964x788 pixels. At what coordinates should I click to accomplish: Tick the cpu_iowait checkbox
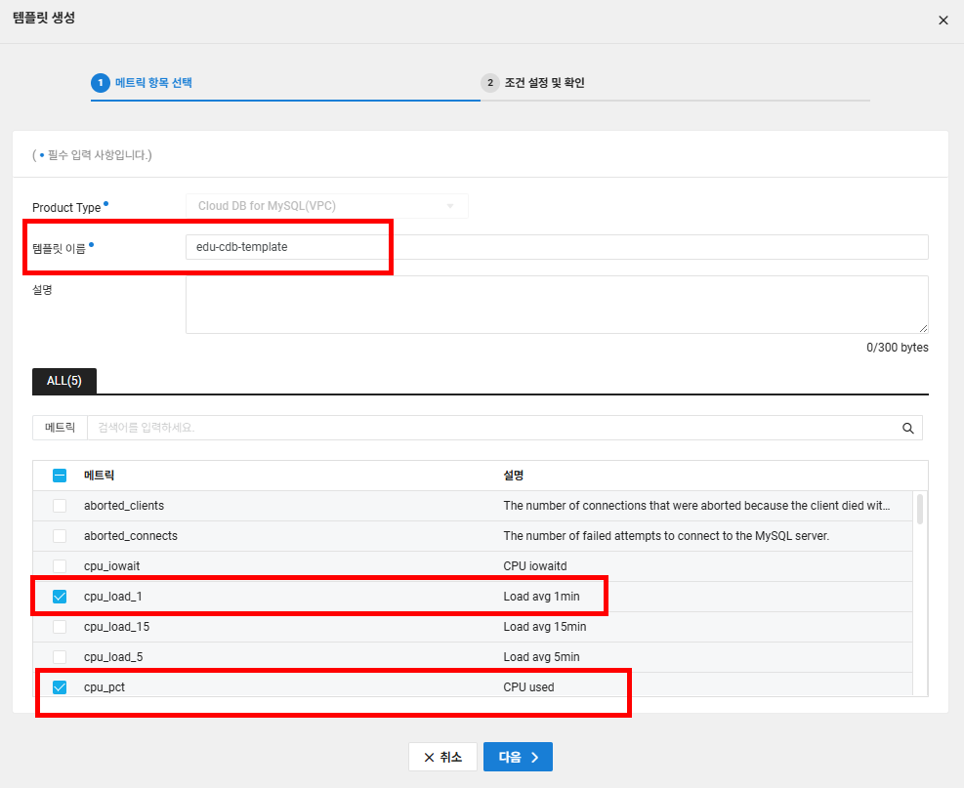60,566
